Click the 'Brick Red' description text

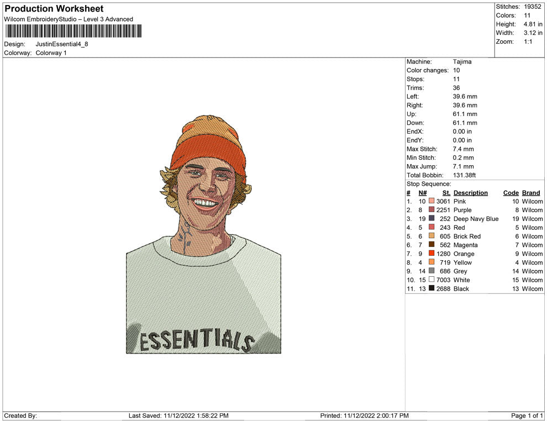467,236
